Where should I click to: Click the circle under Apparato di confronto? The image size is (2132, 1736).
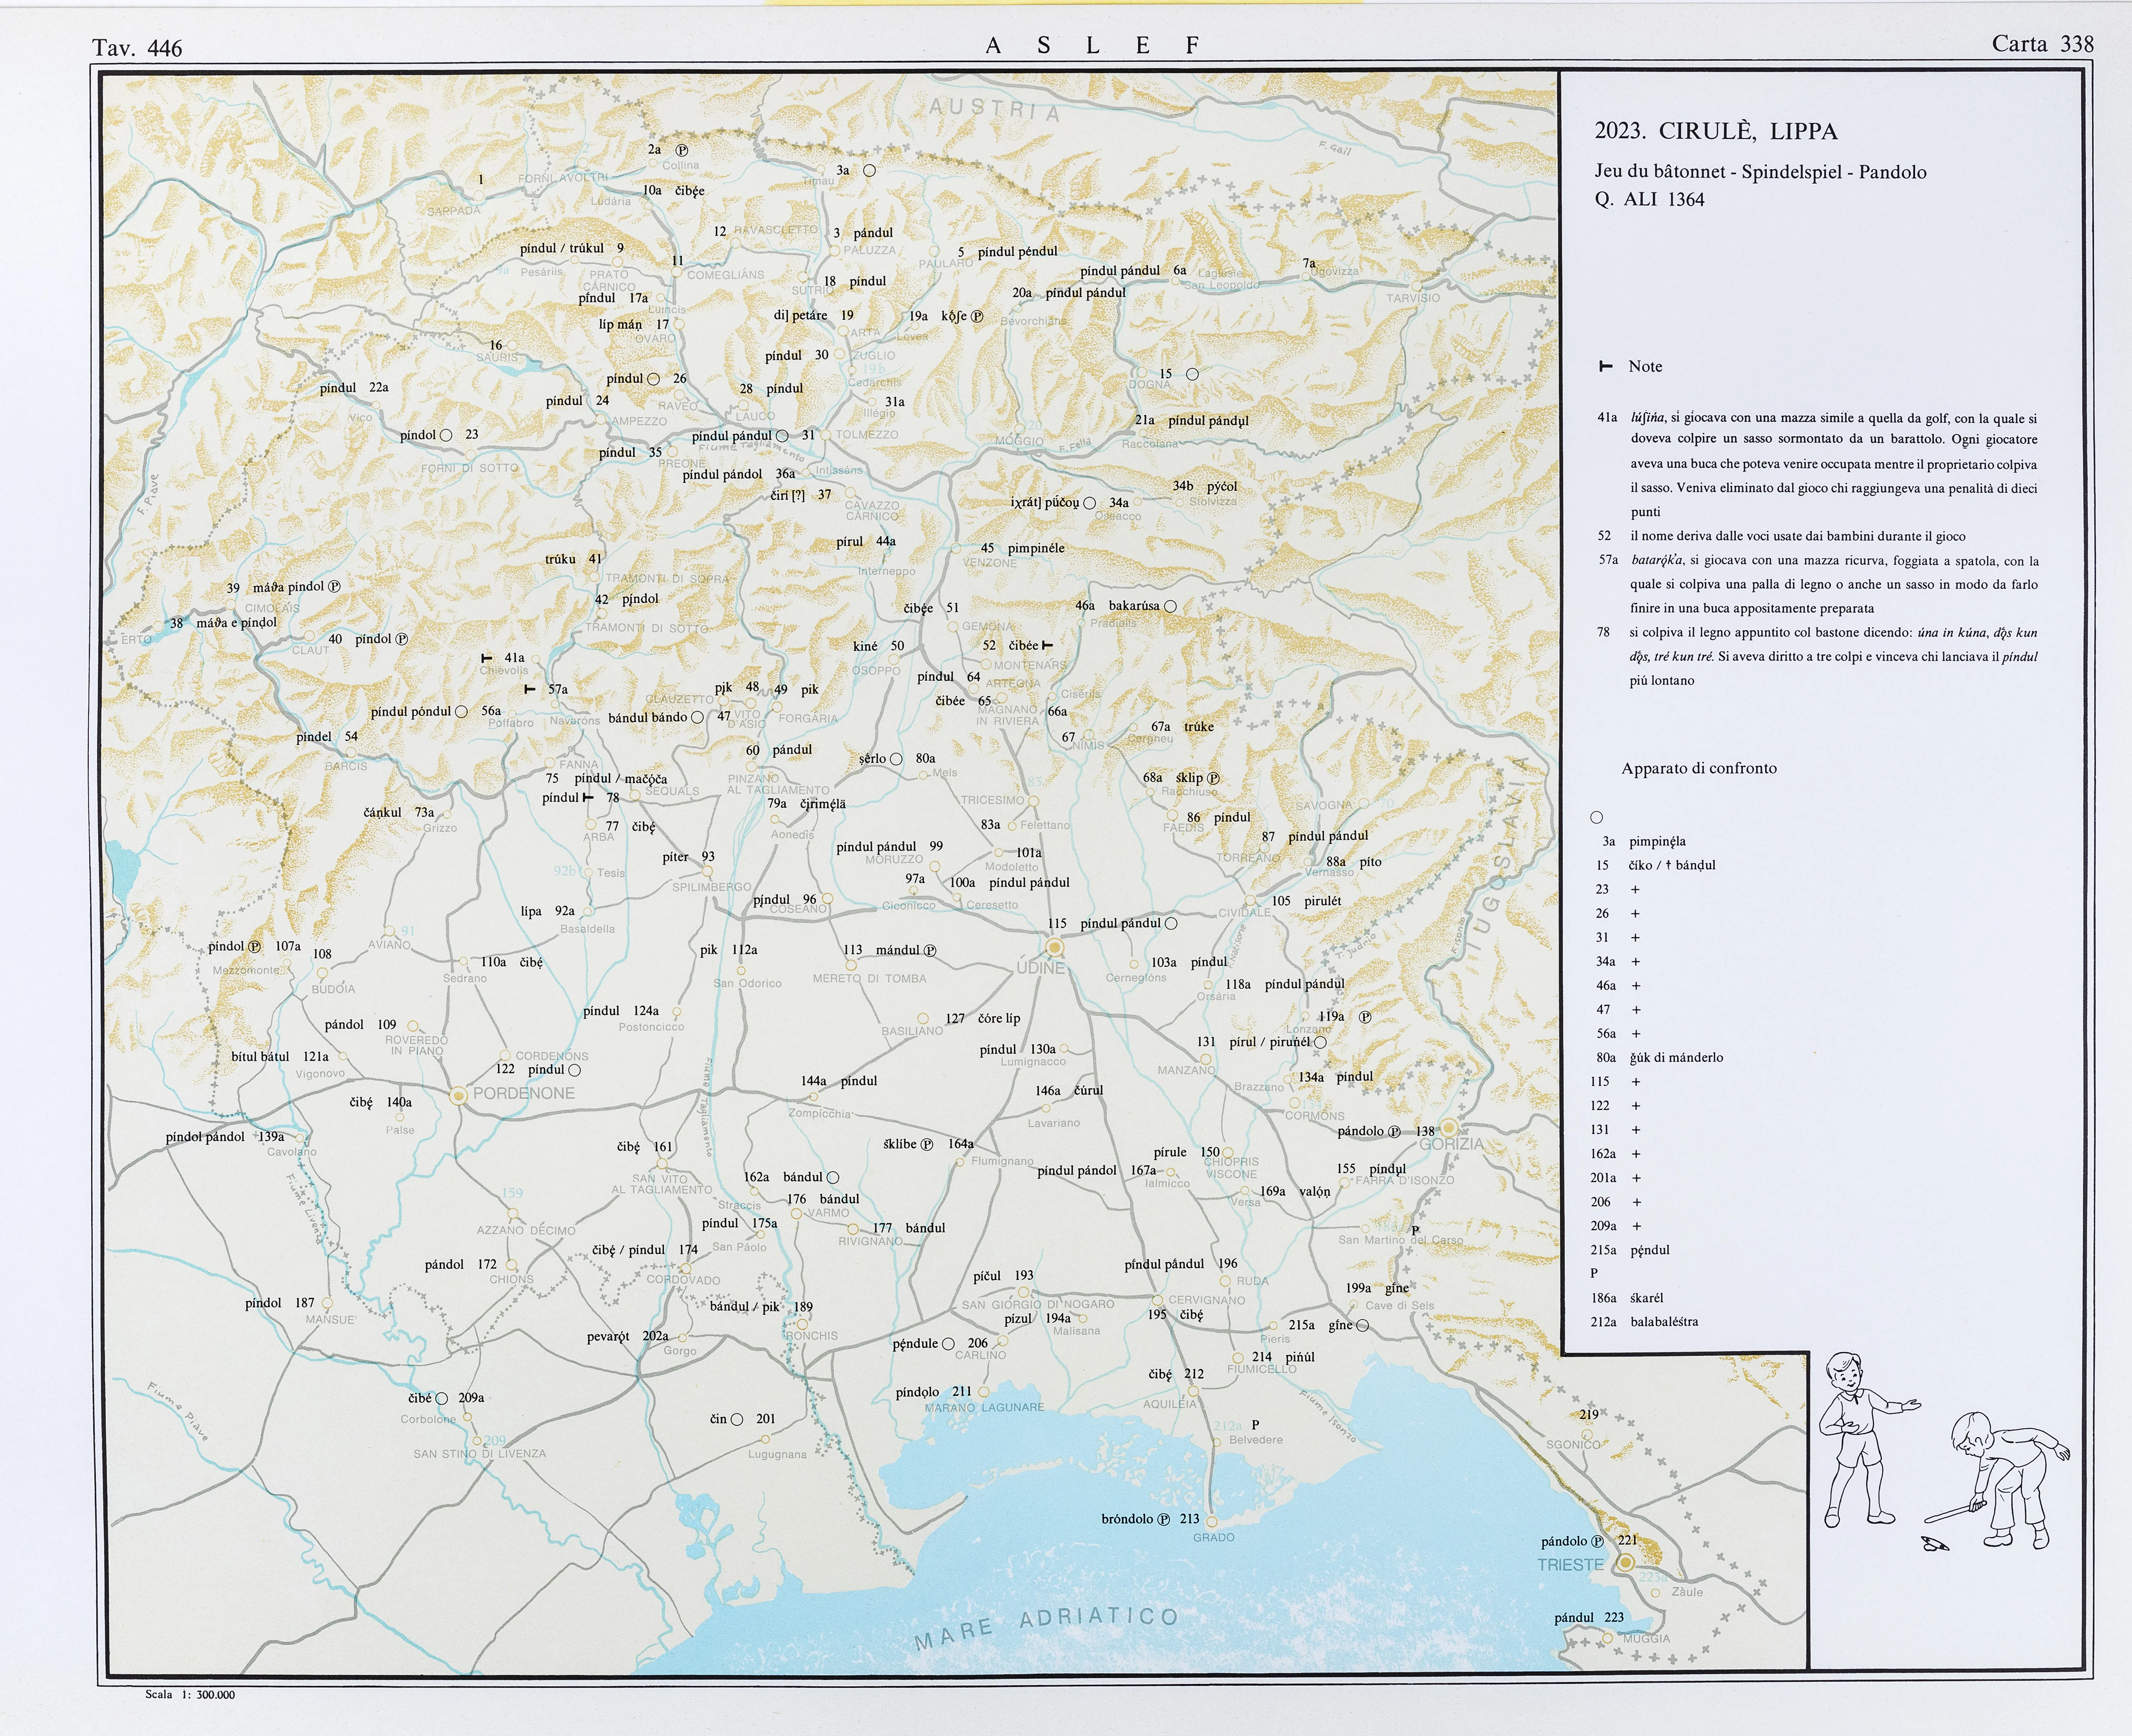pos(1596,817)
